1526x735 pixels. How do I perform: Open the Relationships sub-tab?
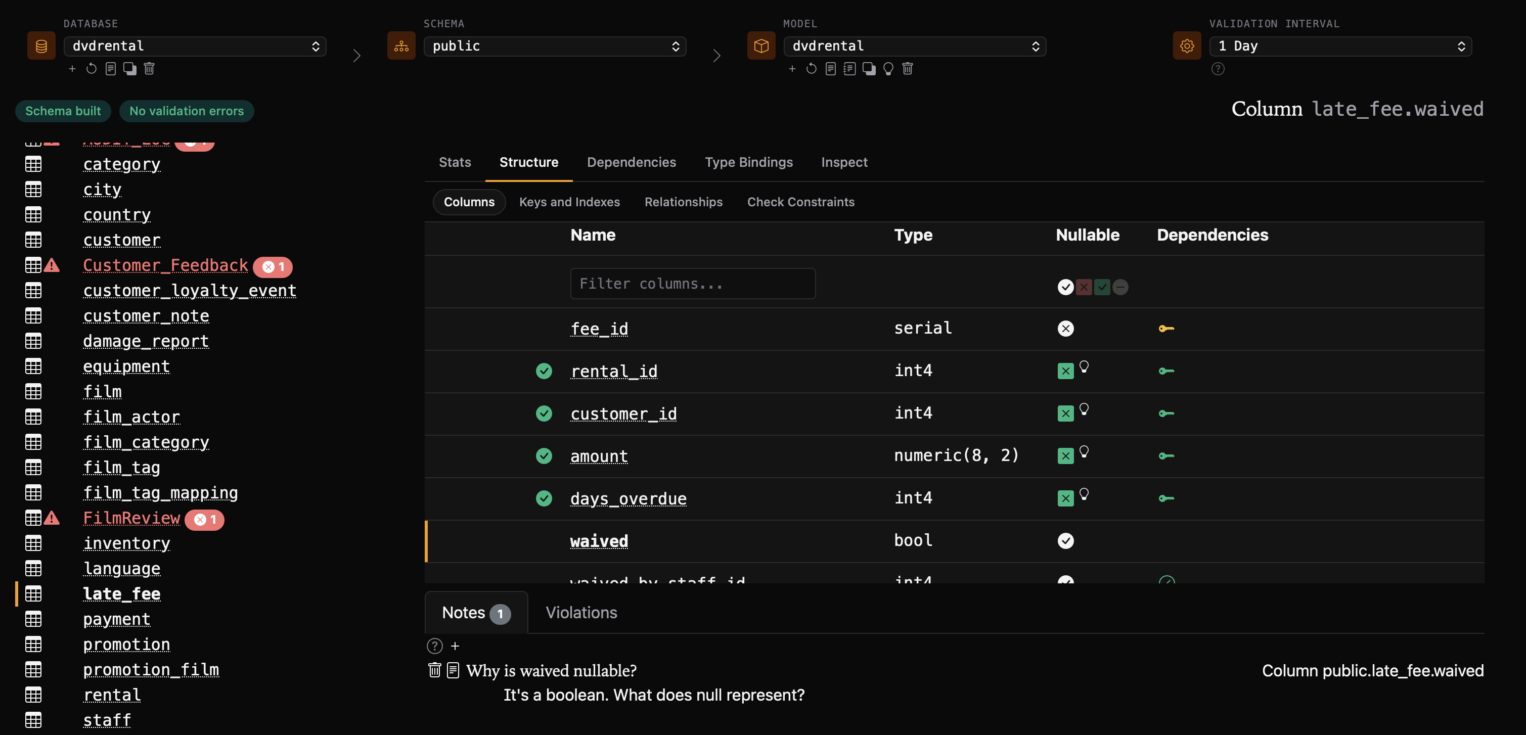(684, 202)
